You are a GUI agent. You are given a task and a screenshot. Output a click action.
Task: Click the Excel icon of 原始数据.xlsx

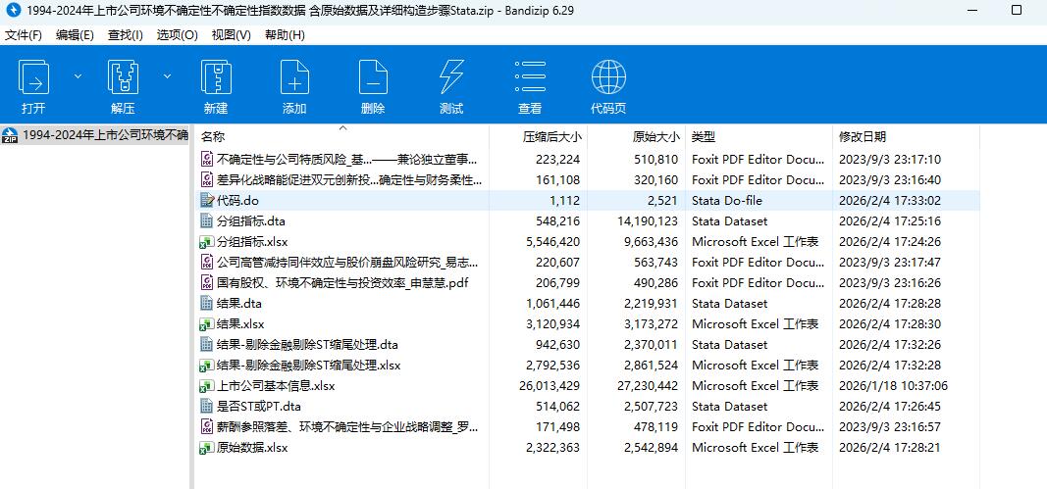[x=207, y=448]
